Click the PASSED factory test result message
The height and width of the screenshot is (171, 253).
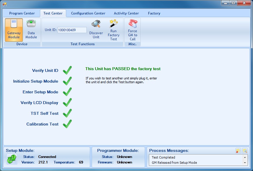[x=123, y=69]
